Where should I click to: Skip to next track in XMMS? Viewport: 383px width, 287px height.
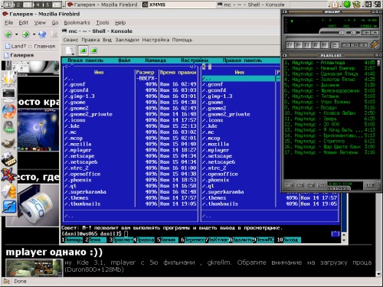pos(325,45)
